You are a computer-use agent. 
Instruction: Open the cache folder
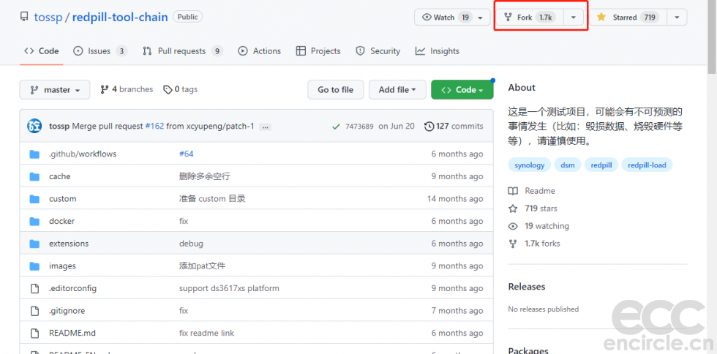coord(59,176)
